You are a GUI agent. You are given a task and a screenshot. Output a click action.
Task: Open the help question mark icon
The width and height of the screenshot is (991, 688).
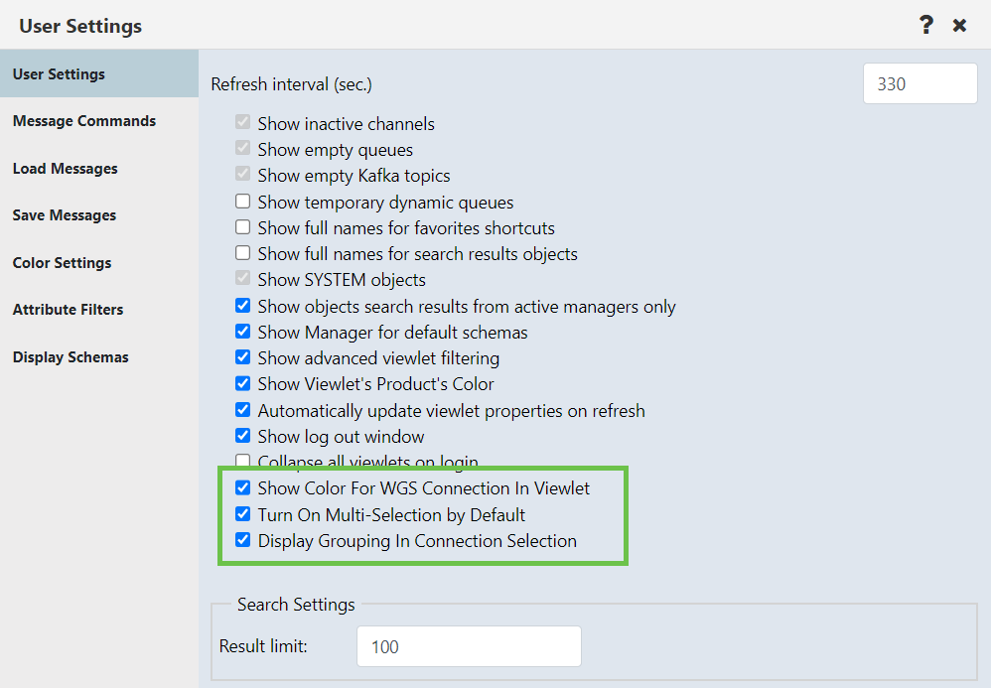925,25
